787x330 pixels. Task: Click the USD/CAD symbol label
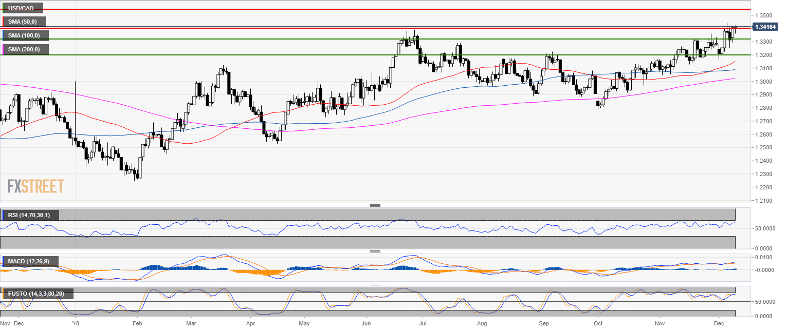tap(22, 8)
